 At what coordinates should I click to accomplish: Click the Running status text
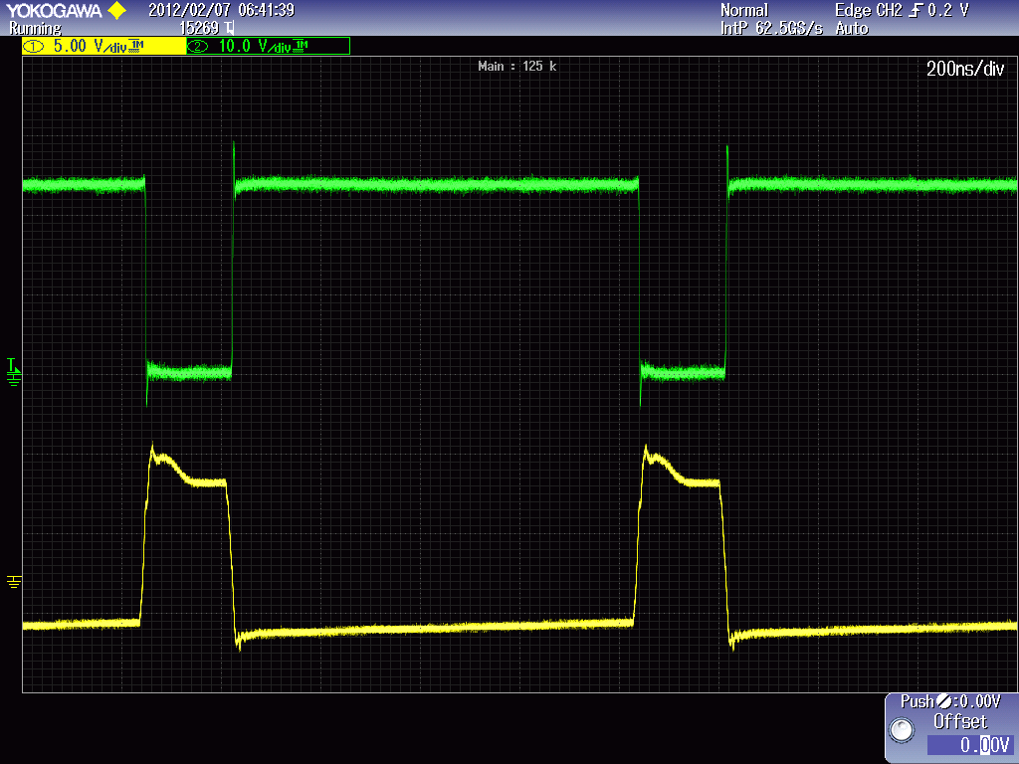(35, 29)
